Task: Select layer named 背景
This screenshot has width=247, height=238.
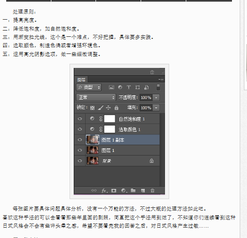Action: (107, 161)
